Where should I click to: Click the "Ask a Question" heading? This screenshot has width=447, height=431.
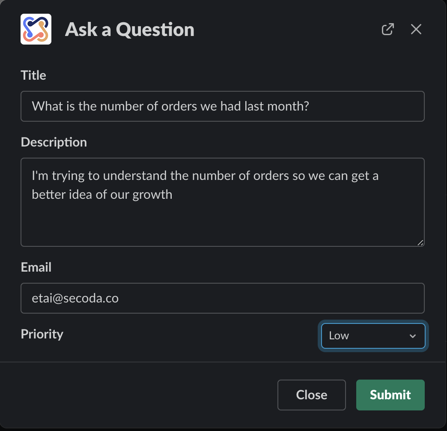coord(130,30)
